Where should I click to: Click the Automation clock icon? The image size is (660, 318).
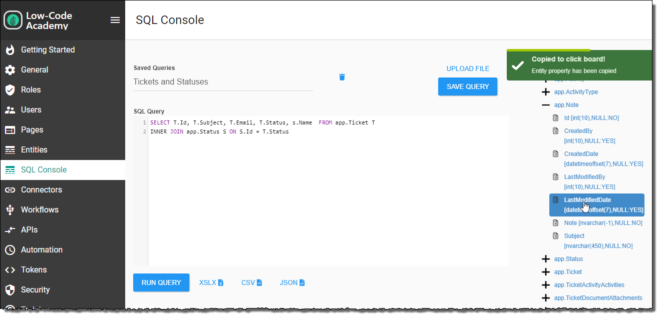click(x=10, y=249)
